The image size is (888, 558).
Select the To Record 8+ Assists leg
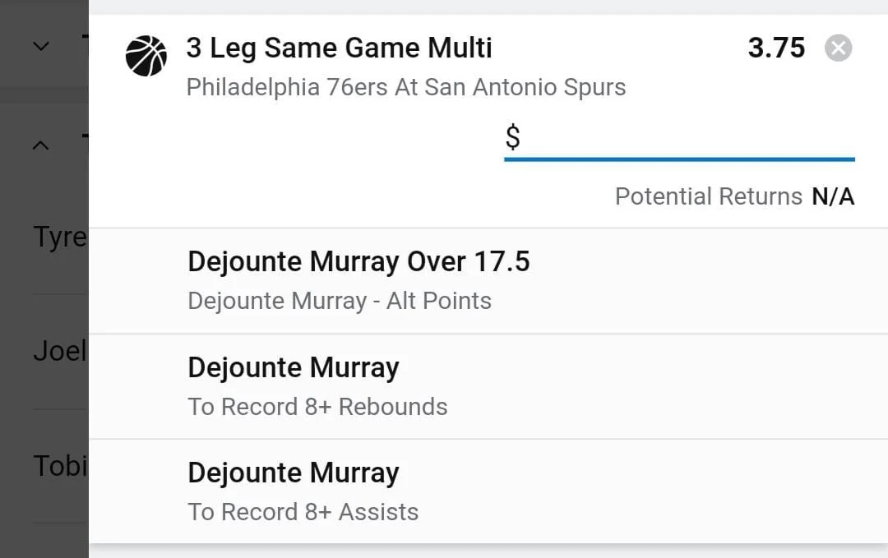click(x=303, y=511)
